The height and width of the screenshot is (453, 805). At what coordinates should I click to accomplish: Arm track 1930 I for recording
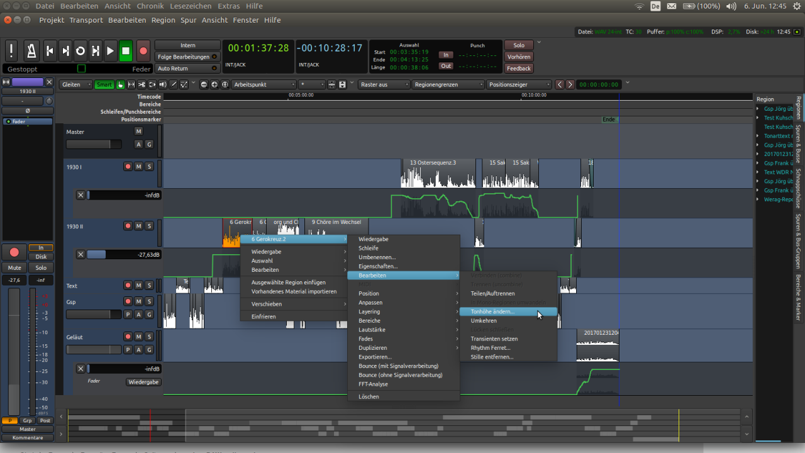pyautogui.click(x=128, y=167)
